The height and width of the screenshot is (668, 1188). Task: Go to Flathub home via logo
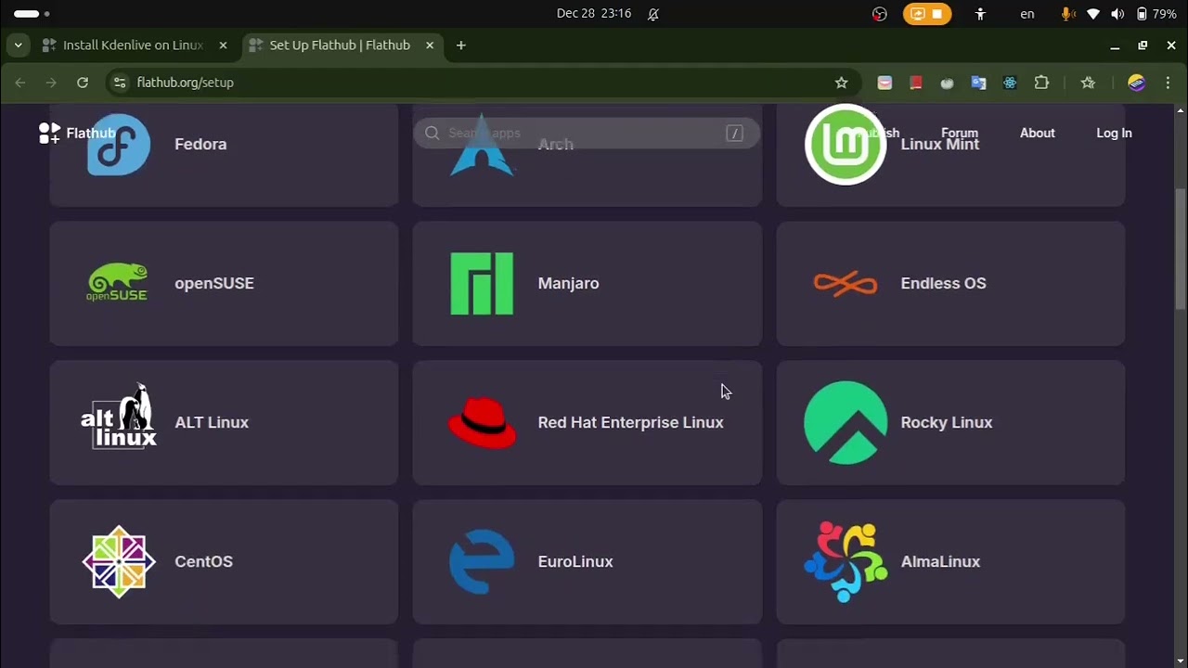(77, 133)
